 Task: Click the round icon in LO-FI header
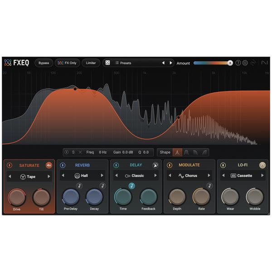coord(262,165)
